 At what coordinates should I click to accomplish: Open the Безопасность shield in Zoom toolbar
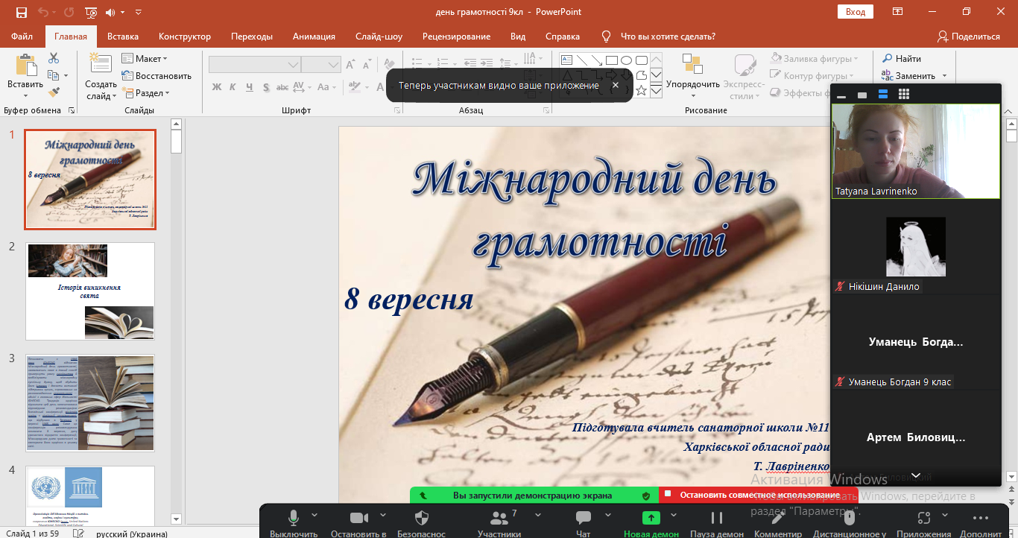(421, 518)
